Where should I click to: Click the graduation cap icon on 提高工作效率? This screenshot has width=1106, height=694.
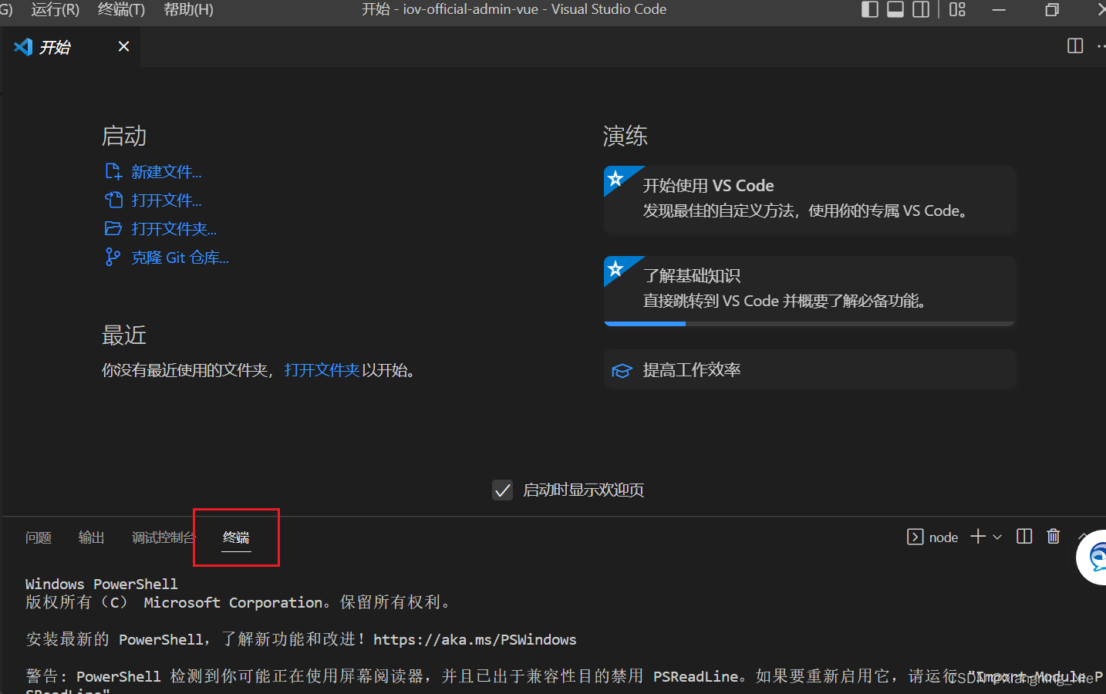coord(622,371)
